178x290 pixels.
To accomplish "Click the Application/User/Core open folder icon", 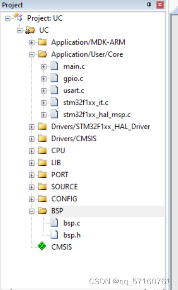I will (42, 54).
